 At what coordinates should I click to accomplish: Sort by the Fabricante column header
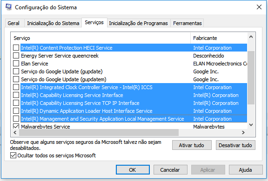[219, 38]
